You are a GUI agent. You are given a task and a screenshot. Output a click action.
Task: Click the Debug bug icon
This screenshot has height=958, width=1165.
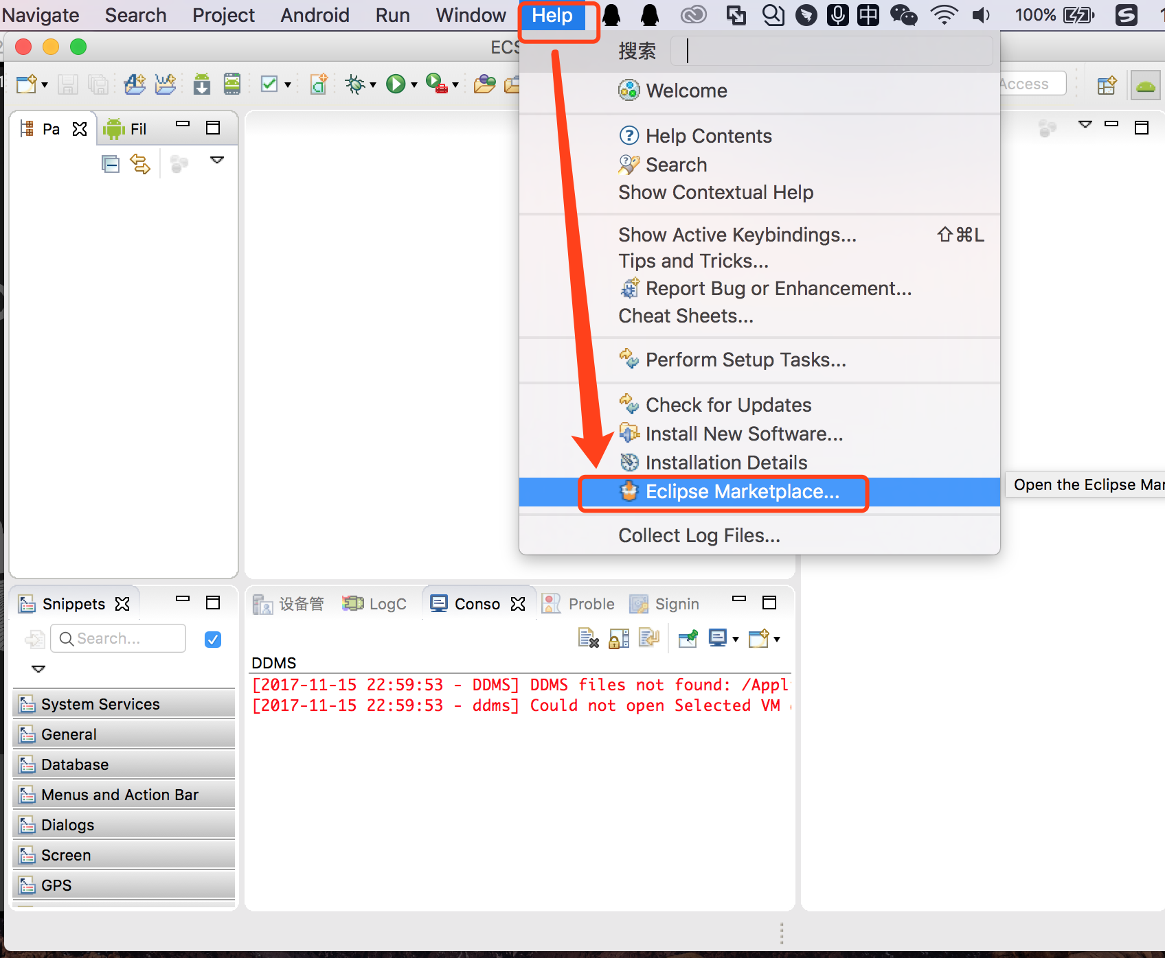[x=355, y=84]
